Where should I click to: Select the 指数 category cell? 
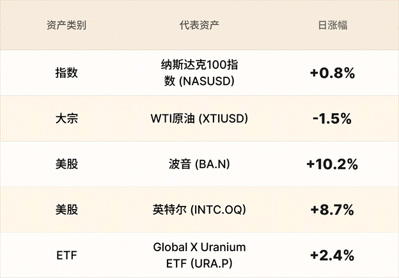(66, 73)
